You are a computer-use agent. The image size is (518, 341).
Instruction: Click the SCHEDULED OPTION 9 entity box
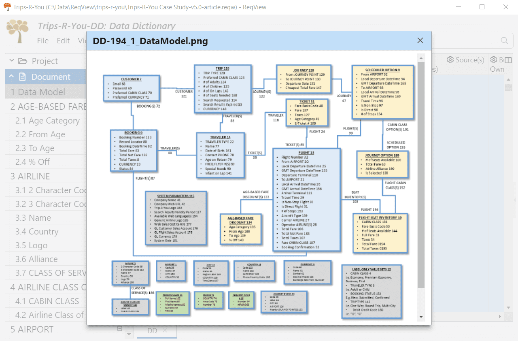click(382, 92)
